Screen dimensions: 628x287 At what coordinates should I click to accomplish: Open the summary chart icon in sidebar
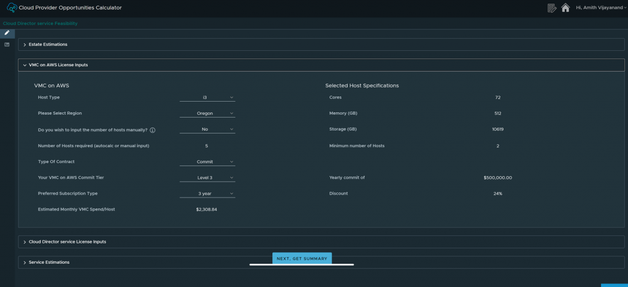point(7,45)
